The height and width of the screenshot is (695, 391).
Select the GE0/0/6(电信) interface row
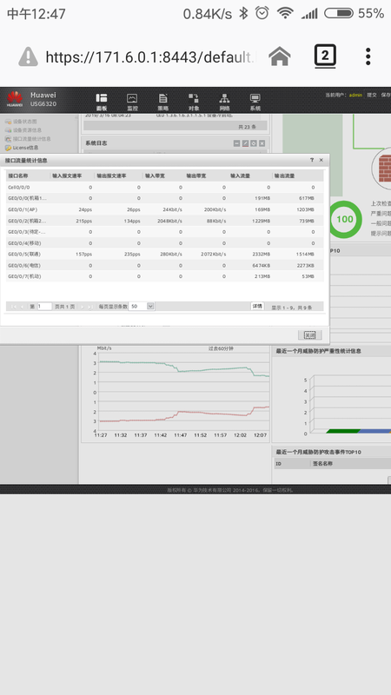pyautogui.click(x=164, y=265)
